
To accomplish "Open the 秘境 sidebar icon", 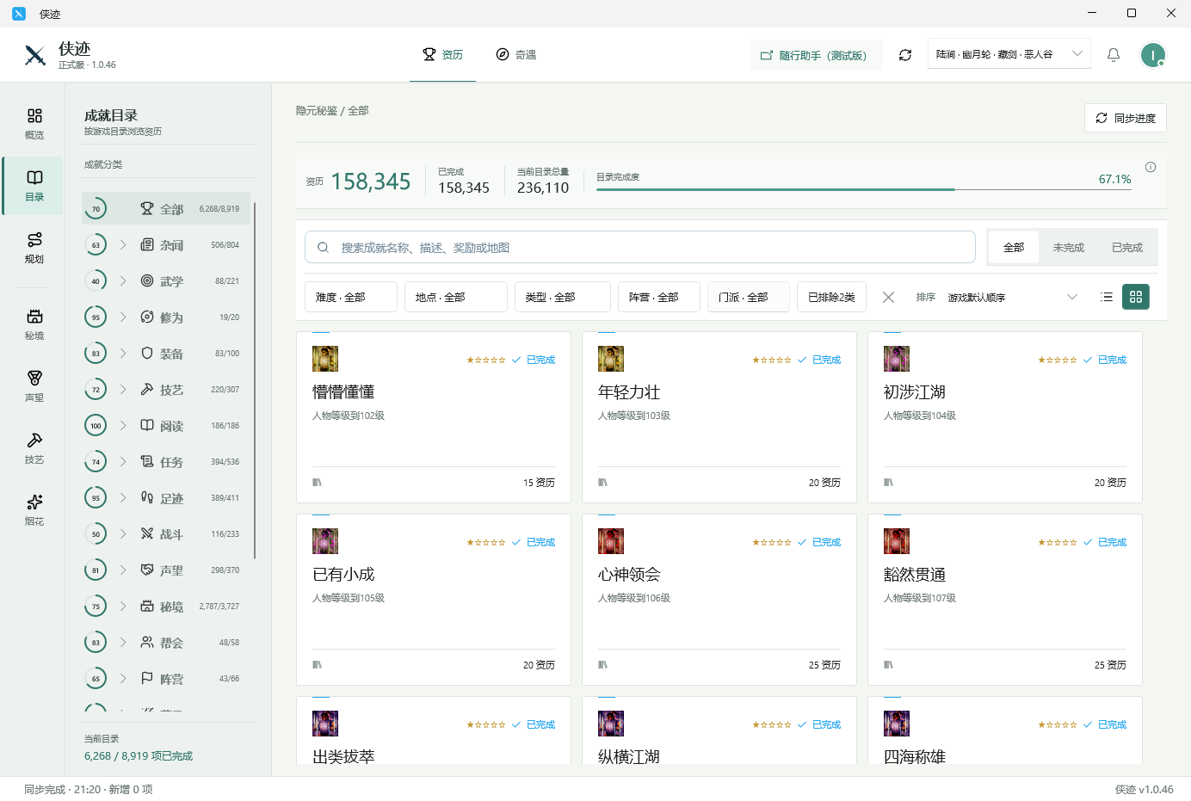I will [34, 324].
